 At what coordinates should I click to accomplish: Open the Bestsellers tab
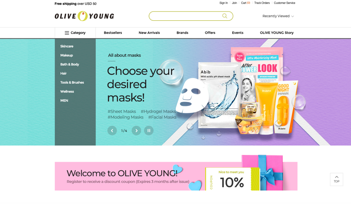(113, 33)
